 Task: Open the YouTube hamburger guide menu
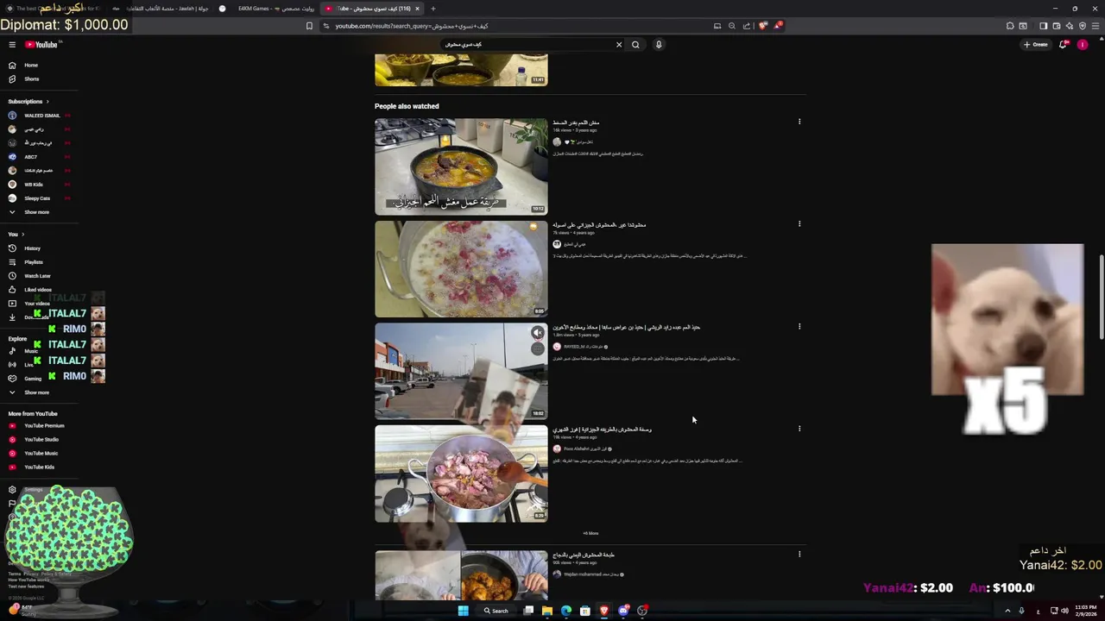tap(12, 45)
